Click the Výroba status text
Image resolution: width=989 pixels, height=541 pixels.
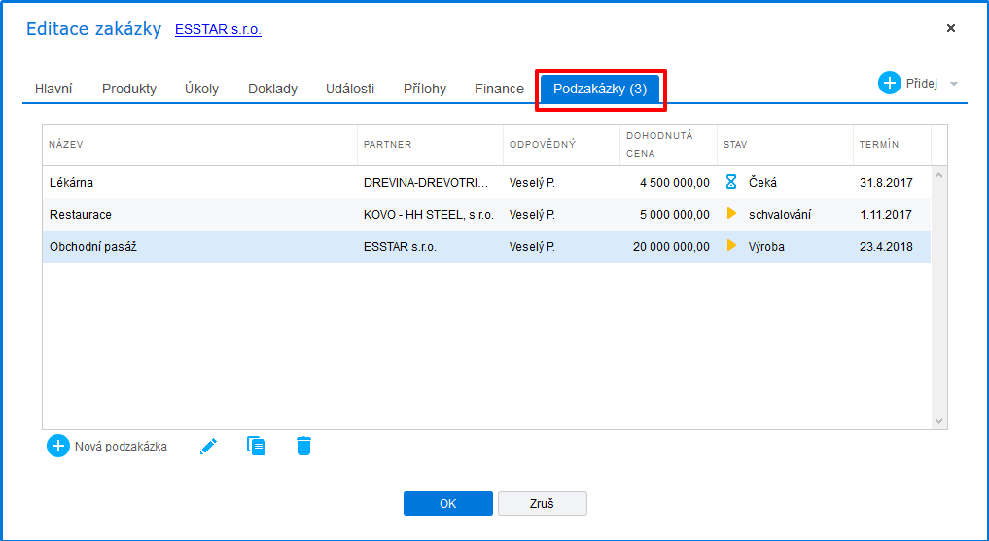pos(766,247)
